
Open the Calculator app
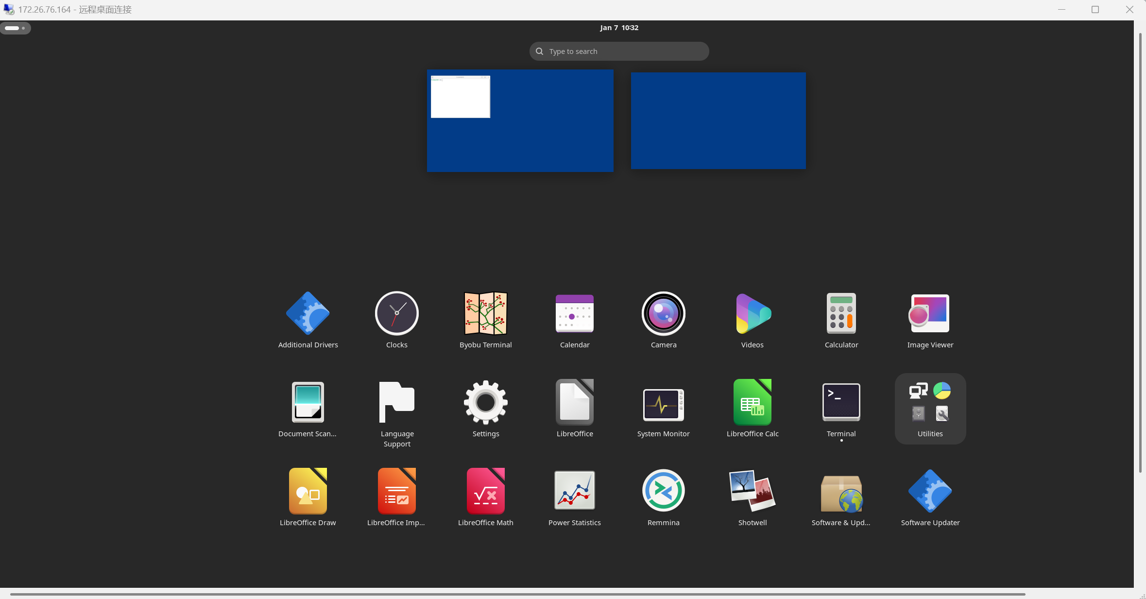tap(841, 314)
